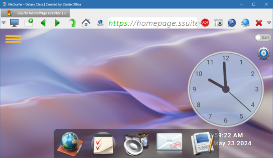Toggle the Dark mode switch
The image size is (273, 158).
tap(263, 38)
